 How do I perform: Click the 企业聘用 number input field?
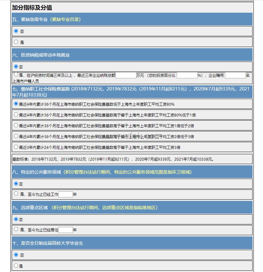[x=235, y=76]
